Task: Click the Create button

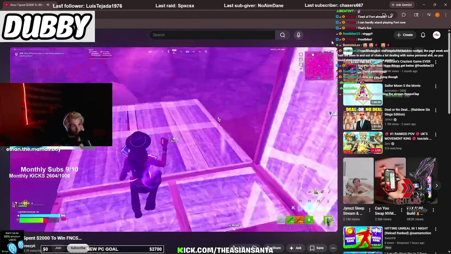Action: point(404,35)
